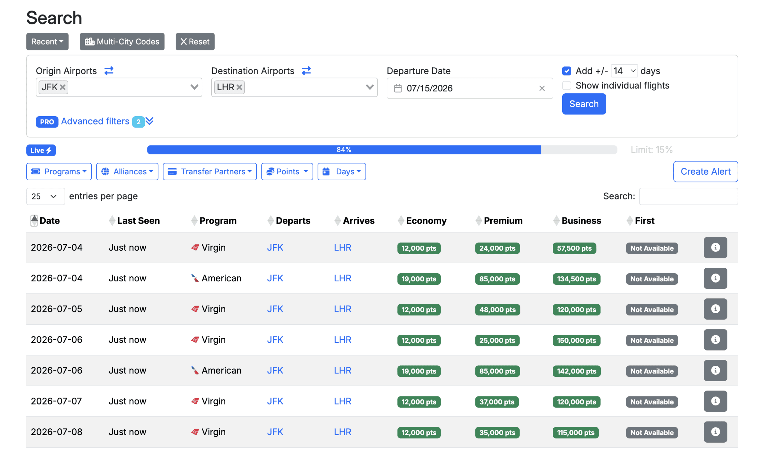Open the Programs dropdown
The width and height of the screenshot is (764, 451).
click(59, 171)
